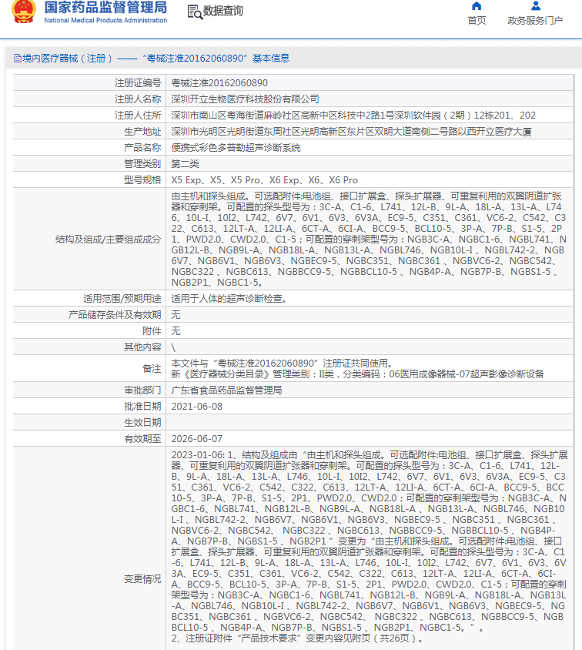582x650 pixels.
Task: Click registrant name 深圳开立生物医疗科技股份有限公司
Action: click(x=245, y=99)
